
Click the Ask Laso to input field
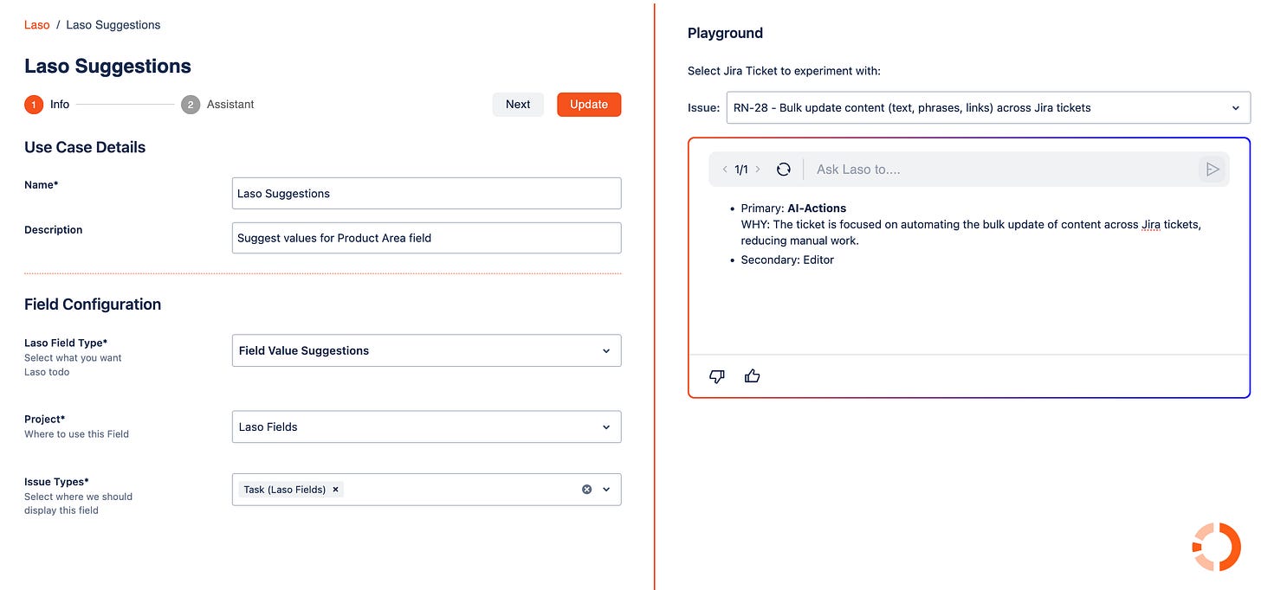(x=909, y=169)
